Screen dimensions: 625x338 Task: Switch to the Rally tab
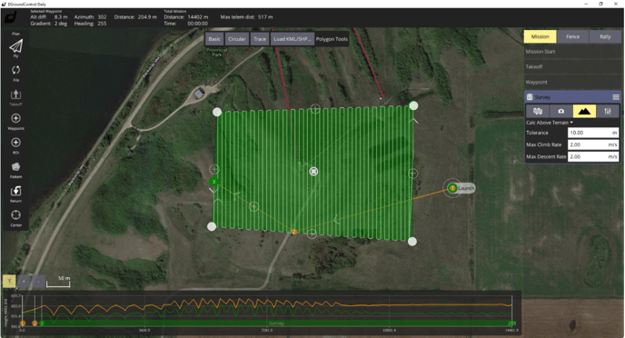tap(605, 36)
